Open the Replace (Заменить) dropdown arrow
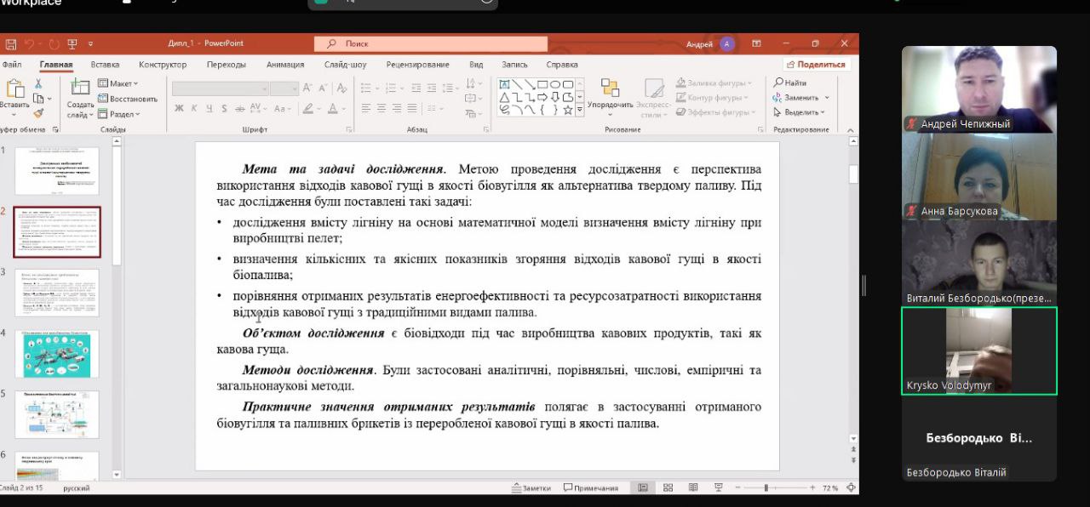1090x507 pixels. tap(826, 98)
